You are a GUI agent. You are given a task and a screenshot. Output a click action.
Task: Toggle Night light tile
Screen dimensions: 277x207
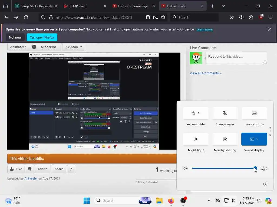pos(196,139)
